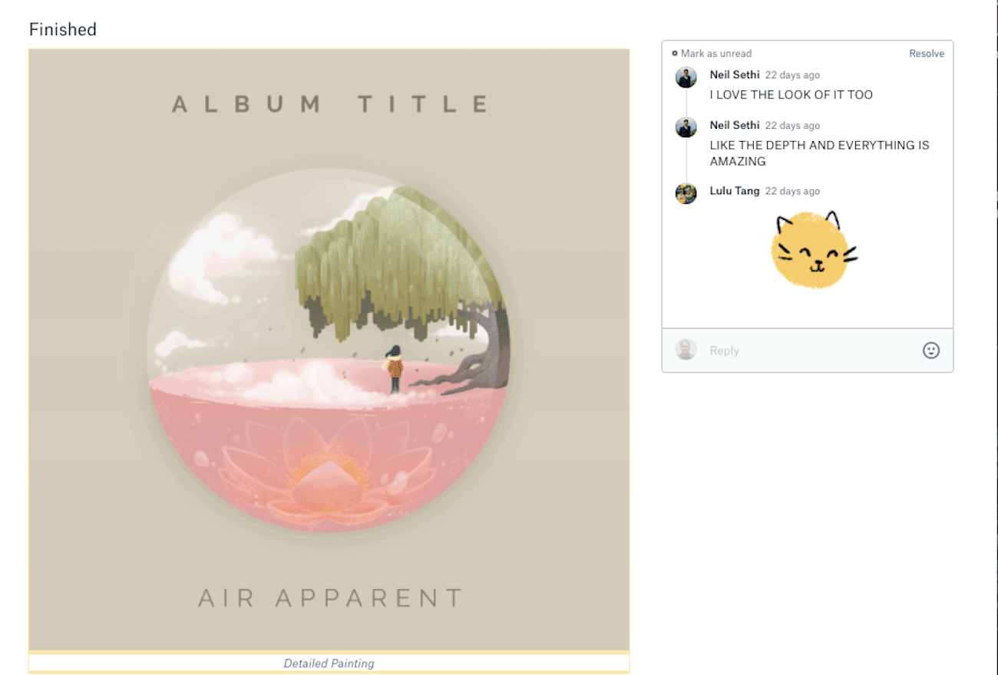The image size is (998, 675).
Task: Click the Finished heading text
Action: click(63, 30)
